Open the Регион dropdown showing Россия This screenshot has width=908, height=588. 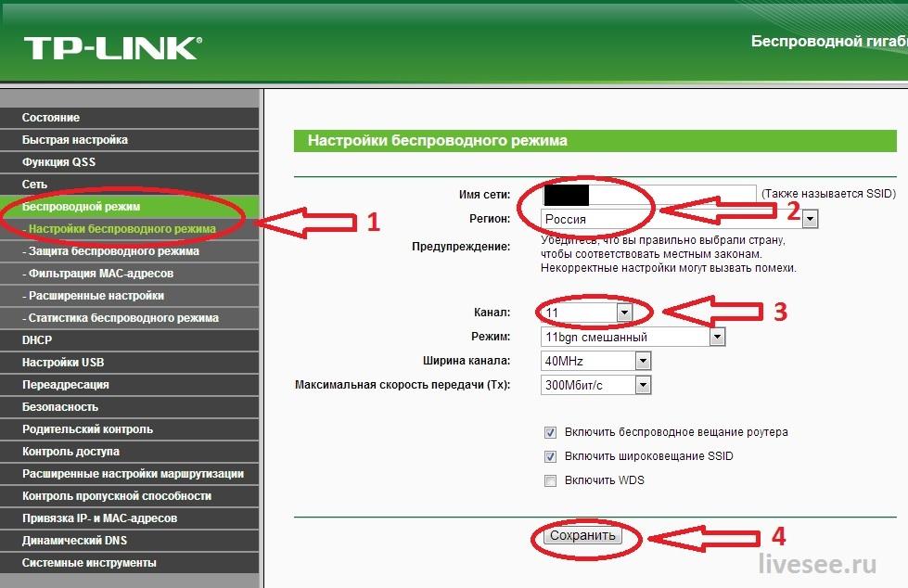click(x=679, y=219)
